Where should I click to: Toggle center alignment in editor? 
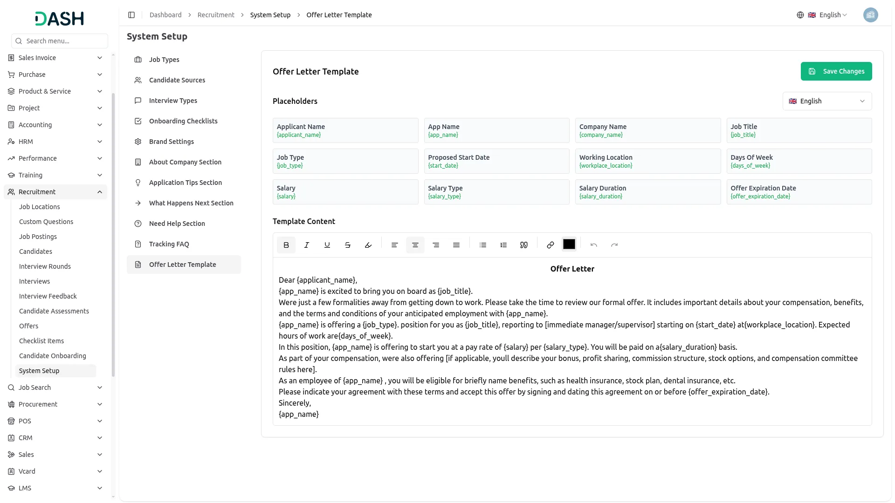(x=415, y=245)
